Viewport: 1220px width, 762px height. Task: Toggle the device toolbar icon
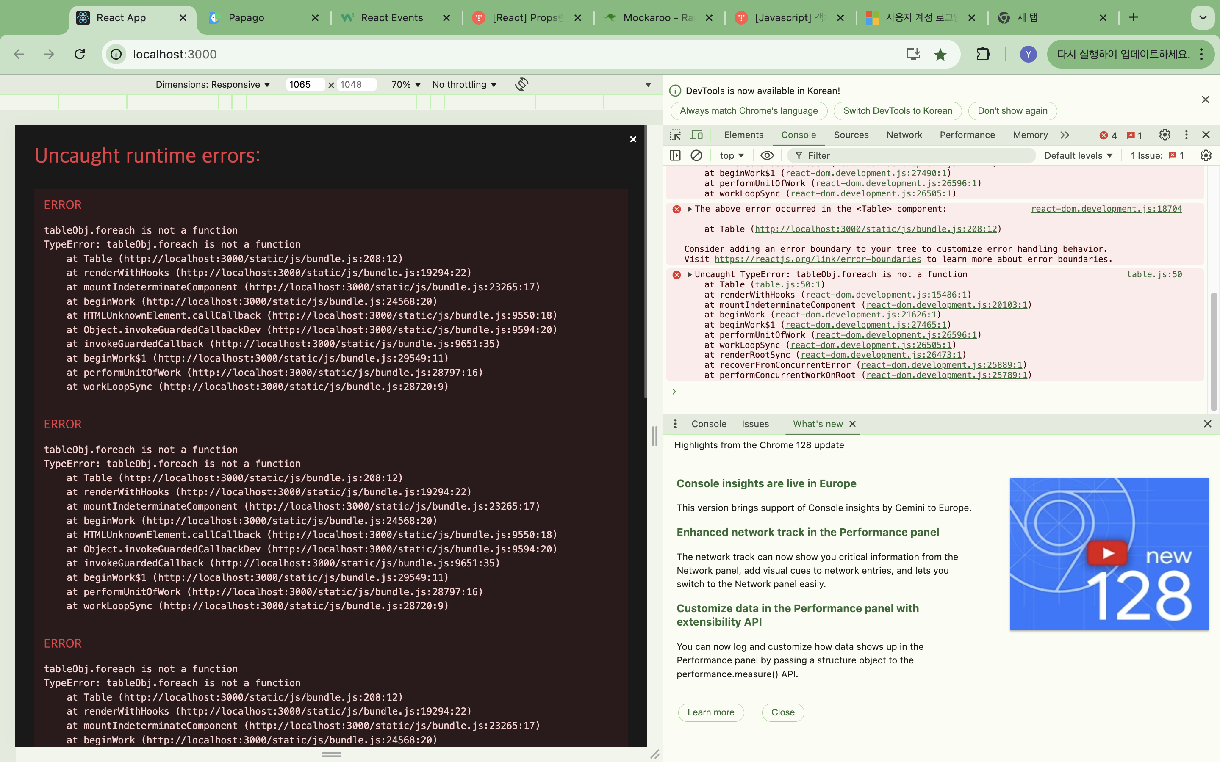coord(697,135)
